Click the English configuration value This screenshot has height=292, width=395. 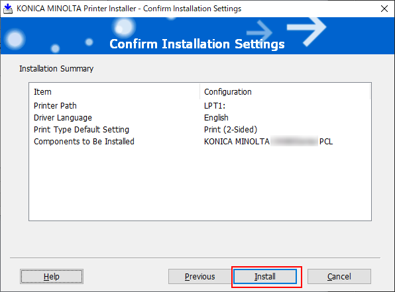pyautogui.click(x=216, y=118)
